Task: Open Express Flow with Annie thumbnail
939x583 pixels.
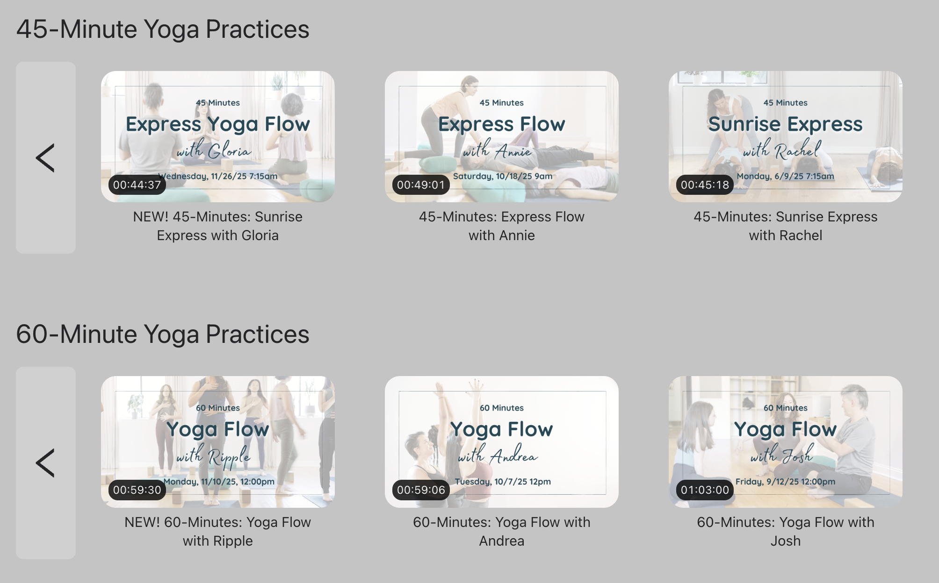Action: pyautogui.click(x=502, y=136)
